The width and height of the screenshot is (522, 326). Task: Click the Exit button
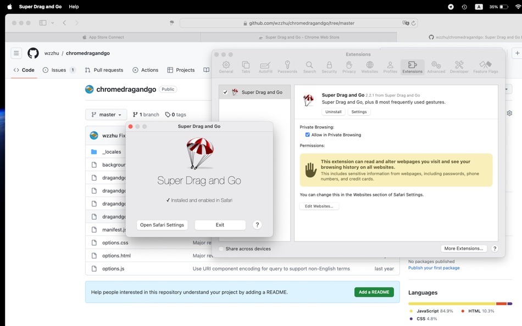click(220, 225)
